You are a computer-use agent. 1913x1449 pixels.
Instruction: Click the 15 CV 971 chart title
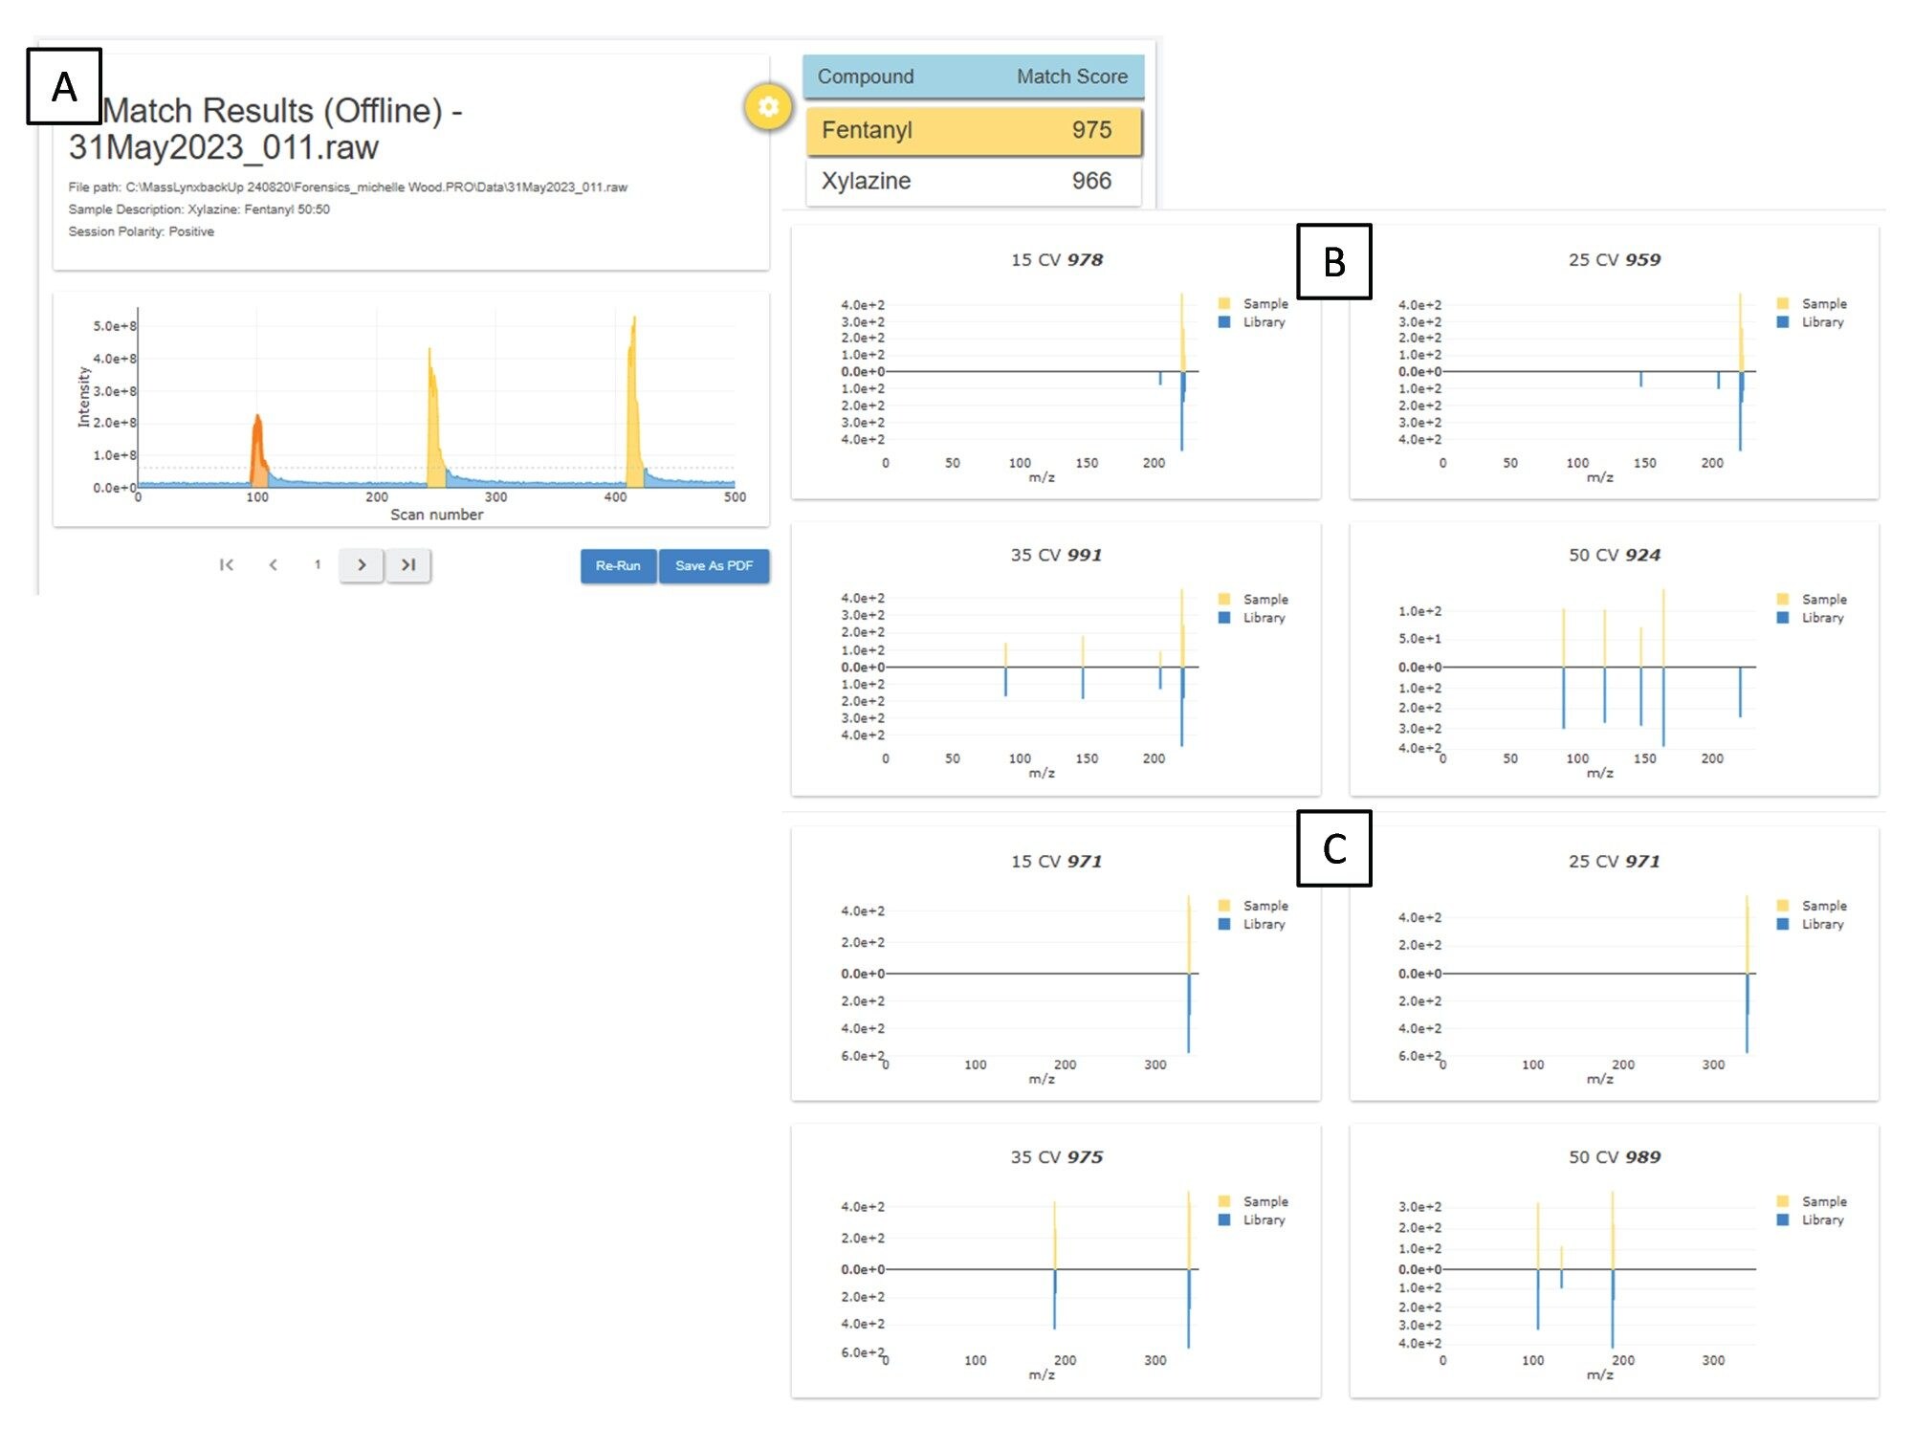coord(1057,862)
